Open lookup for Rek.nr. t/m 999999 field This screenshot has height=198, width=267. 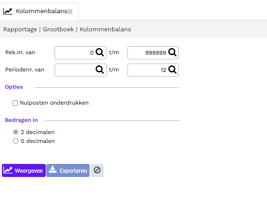click(x=172, y=52)
